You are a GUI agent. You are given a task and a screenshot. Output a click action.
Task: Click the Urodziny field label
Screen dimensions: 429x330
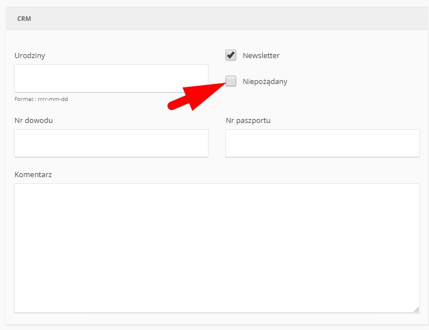point(30,55)
